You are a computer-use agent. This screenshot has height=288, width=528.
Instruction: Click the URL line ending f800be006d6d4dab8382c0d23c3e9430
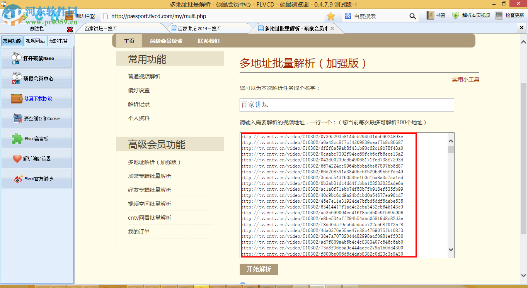[322, 254]
